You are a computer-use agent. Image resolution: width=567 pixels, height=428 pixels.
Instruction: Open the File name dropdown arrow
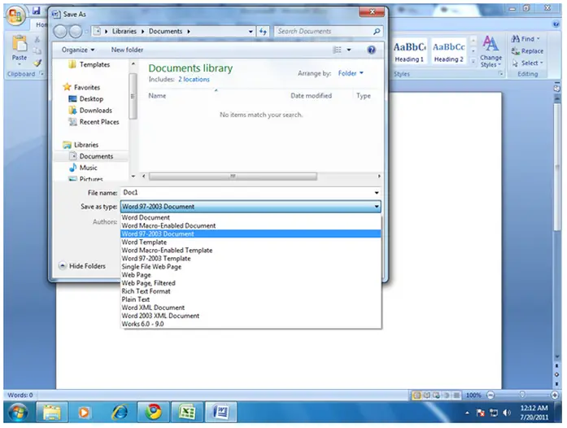(x=377, y=193)
